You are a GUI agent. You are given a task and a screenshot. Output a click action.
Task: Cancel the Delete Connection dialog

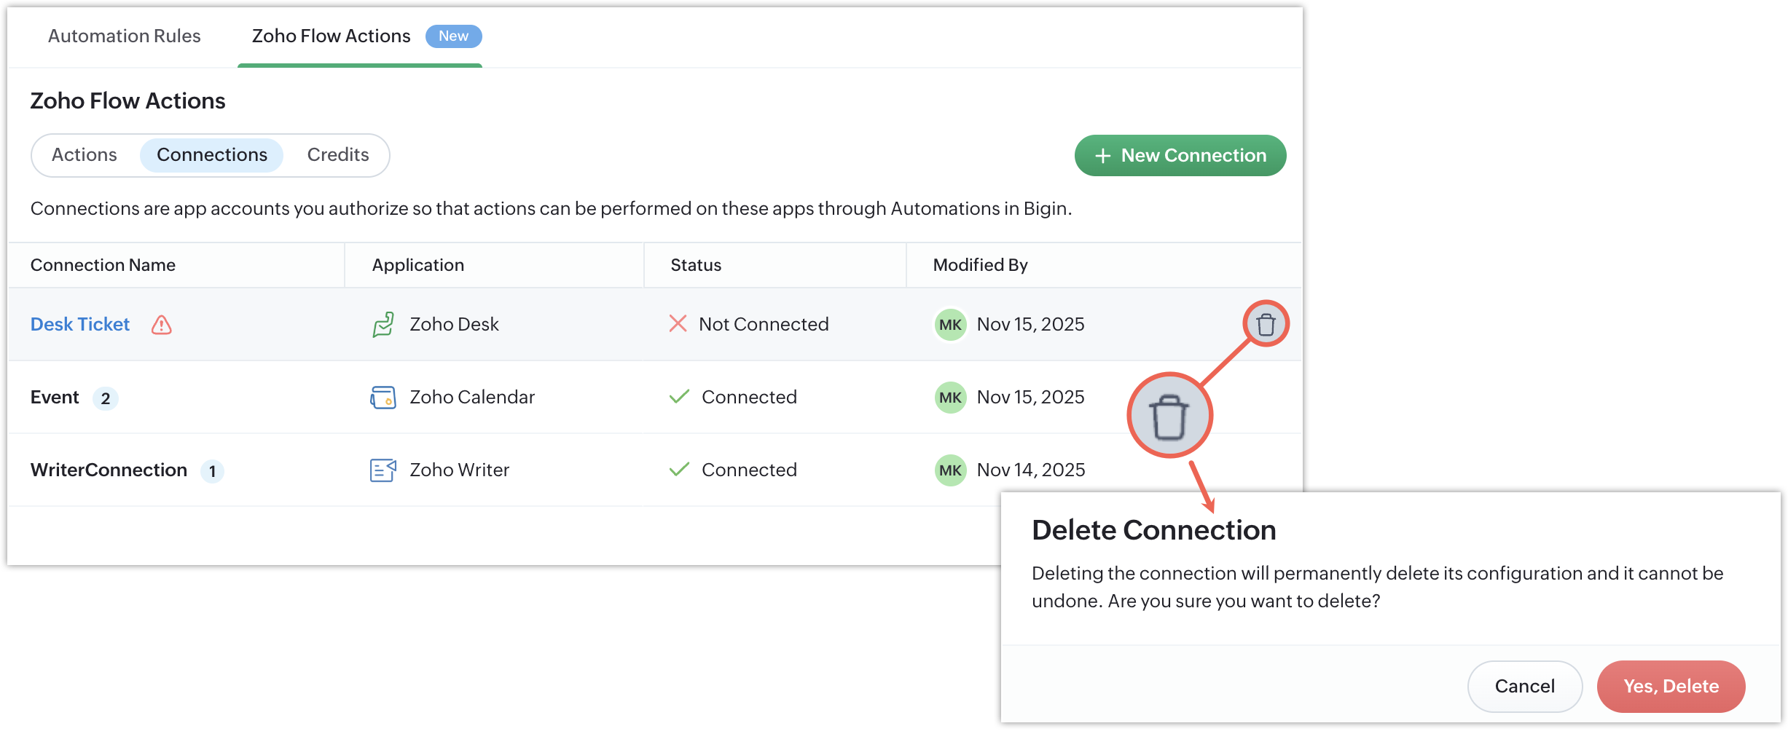[1524, 686]
